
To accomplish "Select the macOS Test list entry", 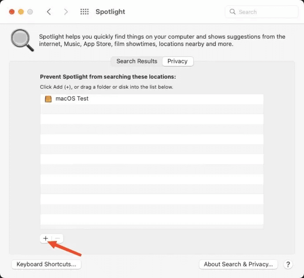I will pos(152,99).
